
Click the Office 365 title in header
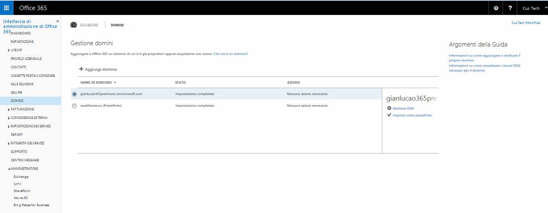(x=33, y=8)
